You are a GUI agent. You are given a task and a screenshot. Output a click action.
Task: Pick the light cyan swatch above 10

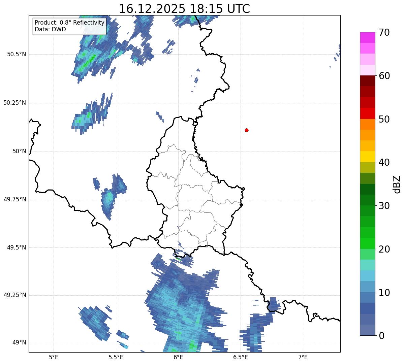point(367,276)
